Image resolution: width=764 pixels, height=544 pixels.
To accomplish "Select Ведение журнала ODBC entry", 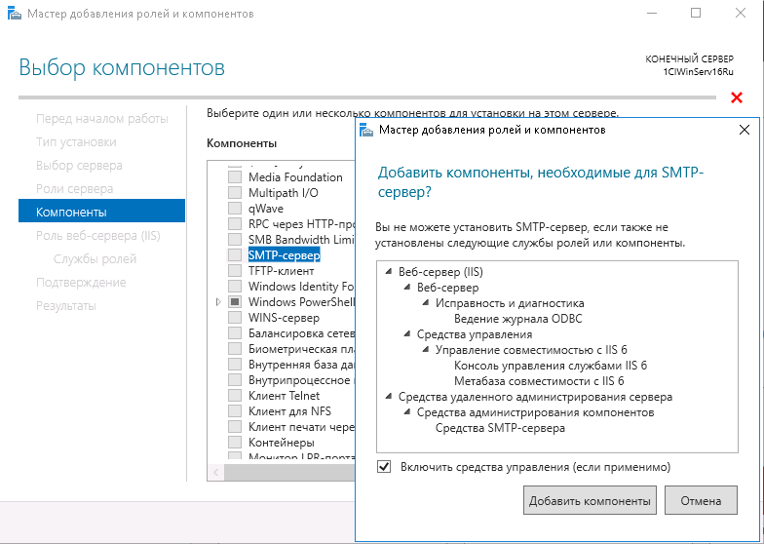I will tap(518, 319).
